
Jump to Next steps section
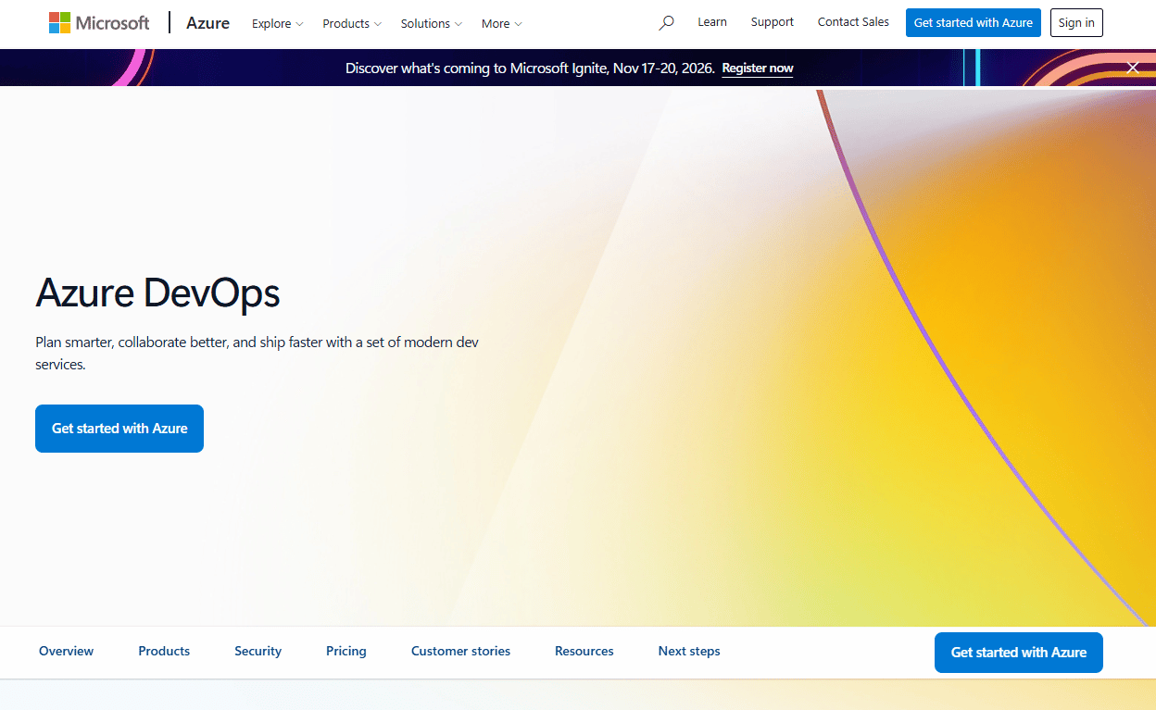pos(689,651)
